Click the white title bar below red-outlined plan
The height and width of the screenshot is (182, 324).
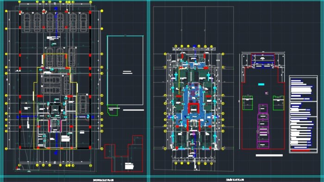pos(269,155)
